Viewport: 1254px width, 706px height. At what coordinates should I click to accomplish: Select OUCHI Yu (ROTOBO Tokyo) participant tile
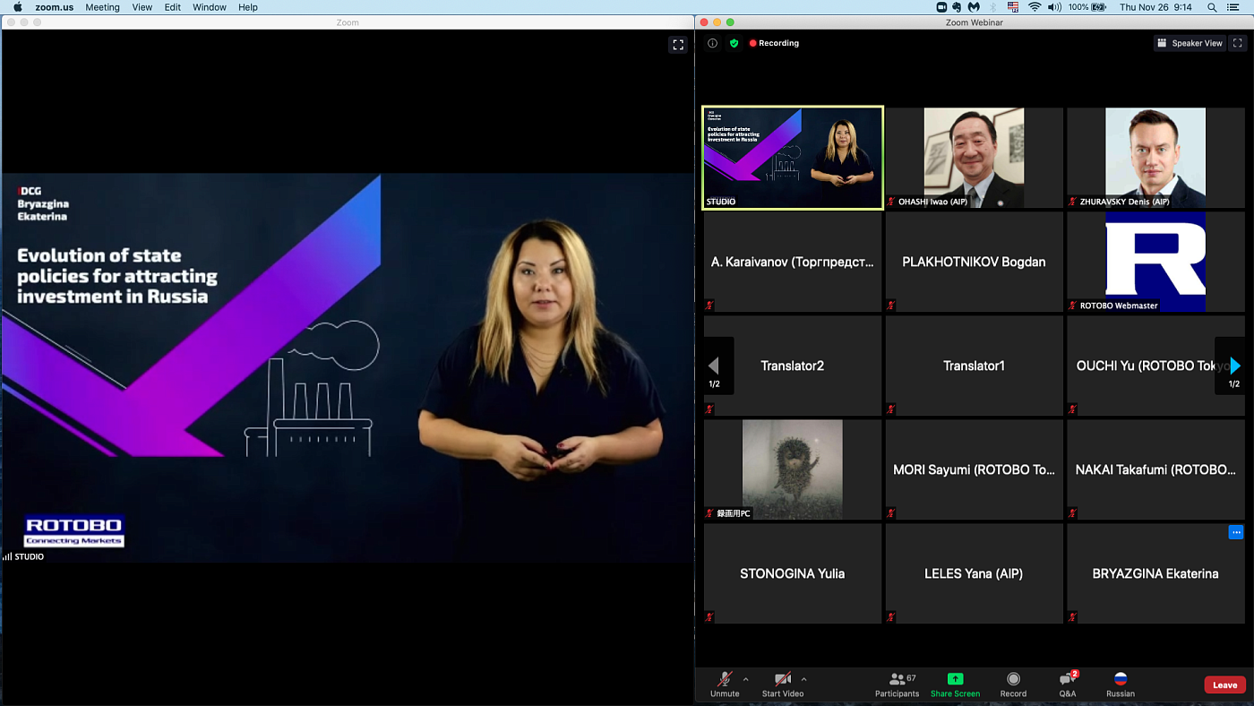click(x=1155, y=366)
